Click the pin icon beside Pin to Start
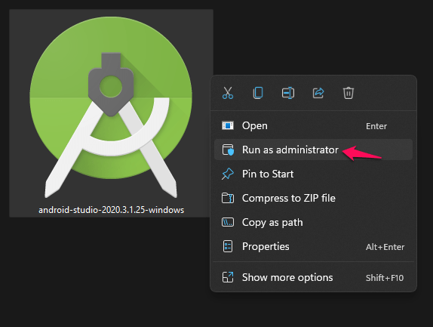 click(228, 174)
